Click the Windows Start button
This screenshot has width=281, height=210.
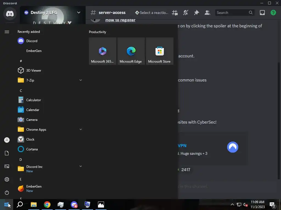click(x=7, y=205)
